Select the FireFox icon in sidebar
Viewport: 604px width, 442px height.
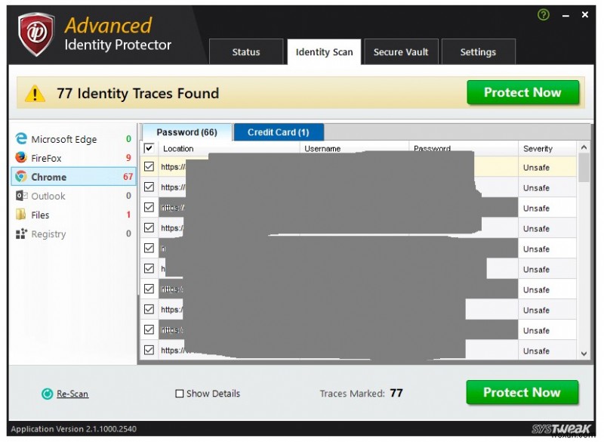point(21,158)
